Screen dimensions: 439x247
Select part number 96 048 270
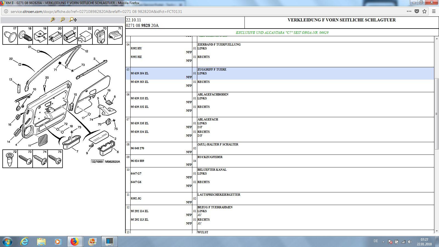tap(137, 148)
